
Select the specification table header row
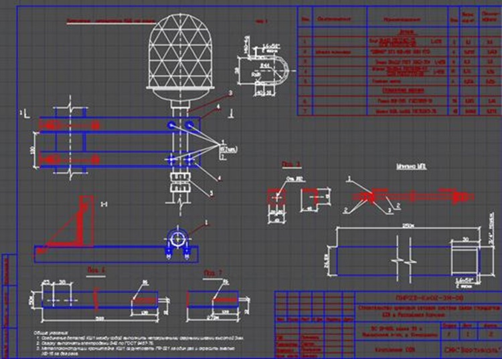click(x=400, y=18)
